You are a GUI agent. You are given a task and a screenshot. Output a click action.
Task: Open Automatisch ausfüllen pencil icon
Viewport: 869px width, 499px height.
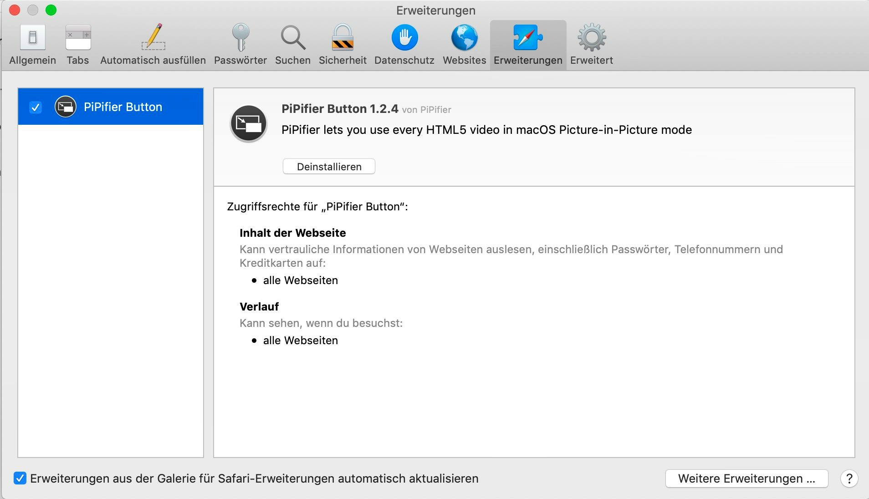coord(153,38)
